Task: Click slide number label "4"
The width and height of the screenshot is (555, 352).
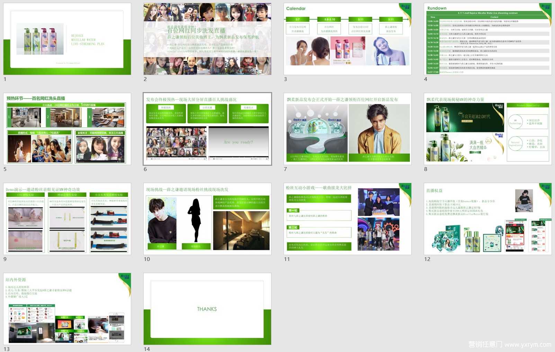Action: coord(426,79)
